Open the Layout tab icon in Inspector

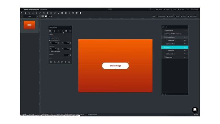51,31
